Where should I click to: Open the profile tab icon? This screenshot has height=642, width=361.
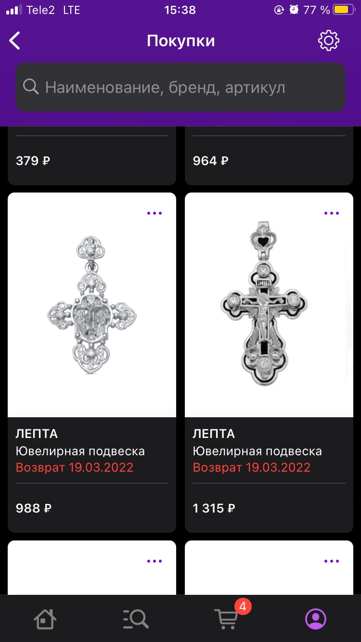(x=316, y=619)
